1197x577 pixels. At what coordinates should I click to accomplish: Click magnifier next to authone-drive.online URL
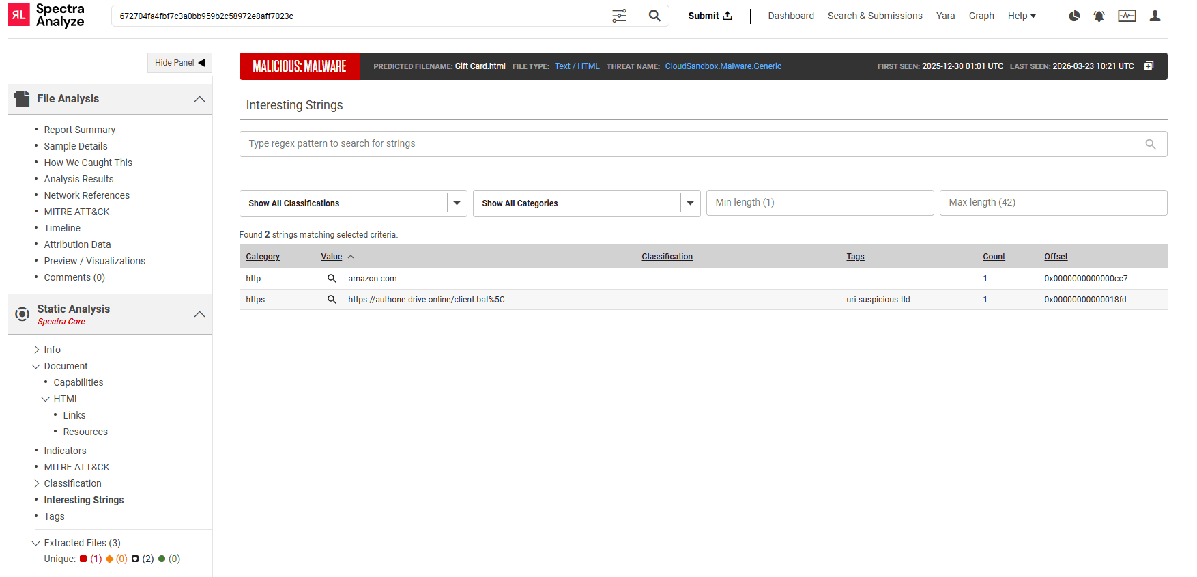tap(332, 300)
